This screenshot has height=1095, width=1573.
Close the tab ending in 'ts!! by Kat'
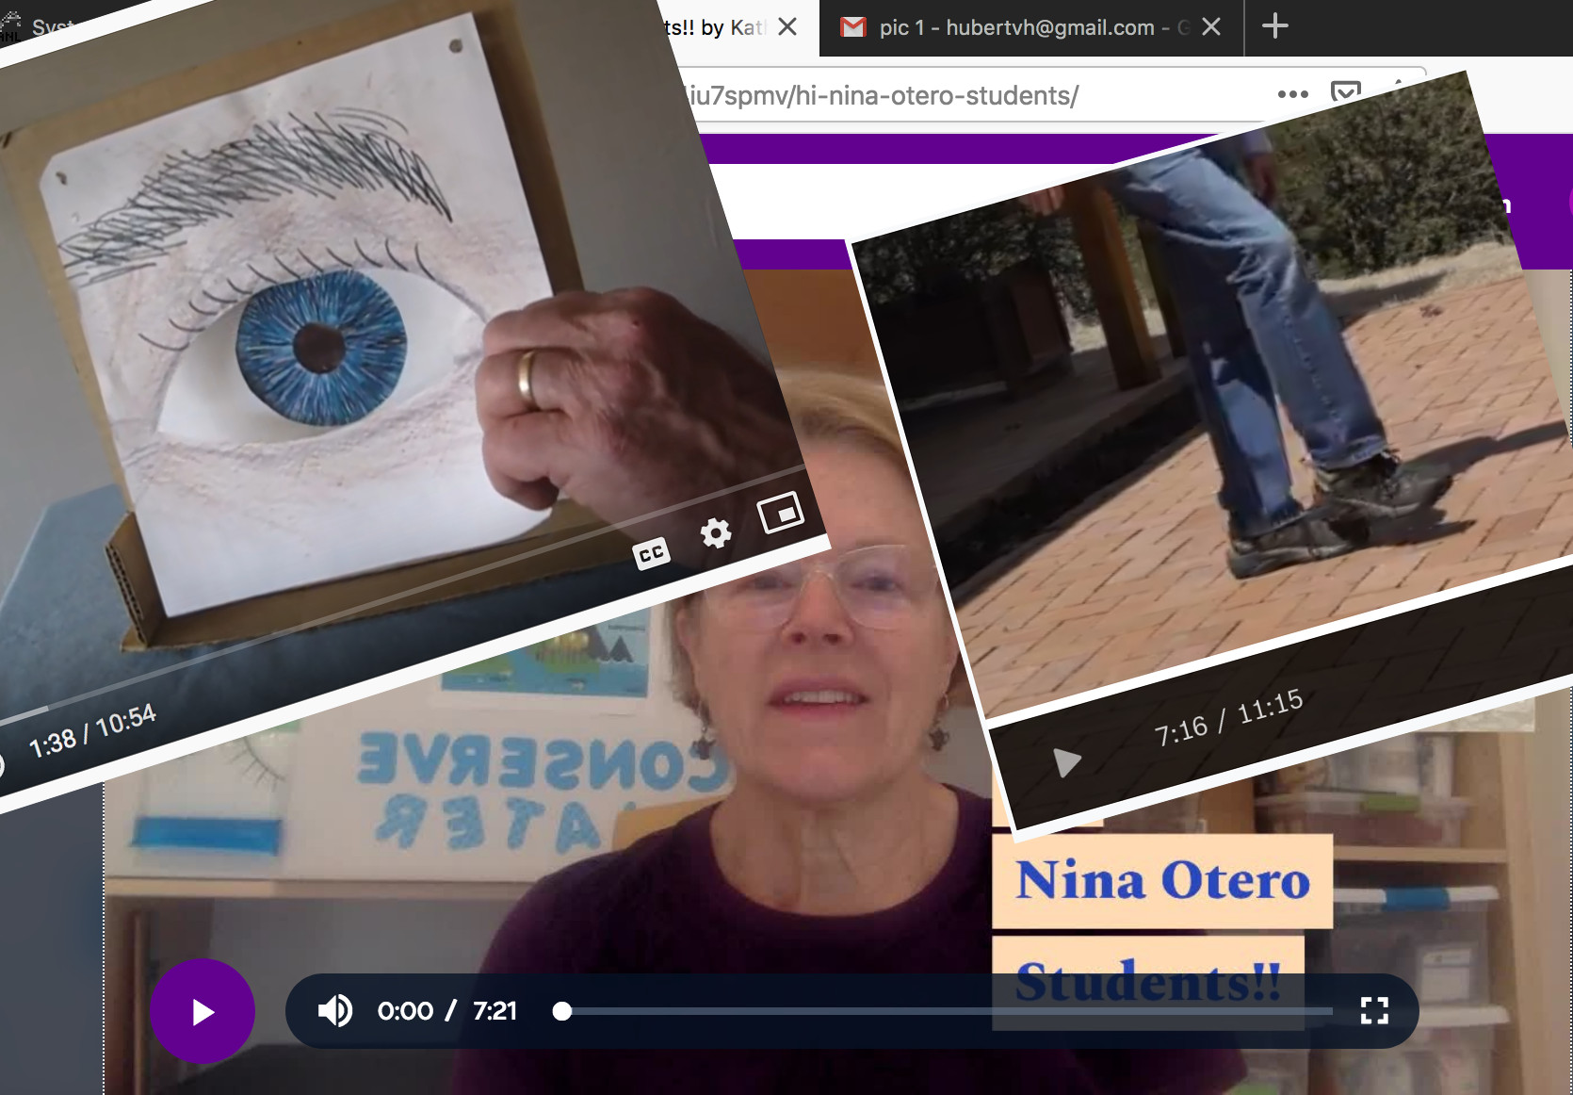pyautogui.click(x=787, y=27)
